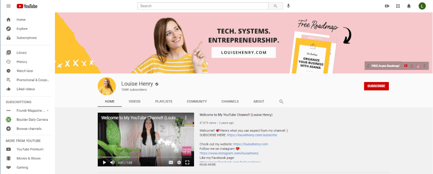Click the red SUBSCRIBE button
Screen dimensions: 433x174
click(x=376, y=86)
